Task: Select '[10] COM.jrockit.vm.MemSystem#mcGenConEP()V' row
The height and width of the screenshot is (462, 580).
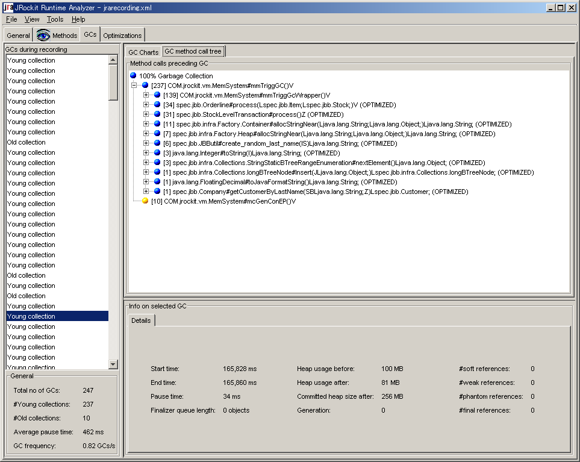Action: click(223, 201)
